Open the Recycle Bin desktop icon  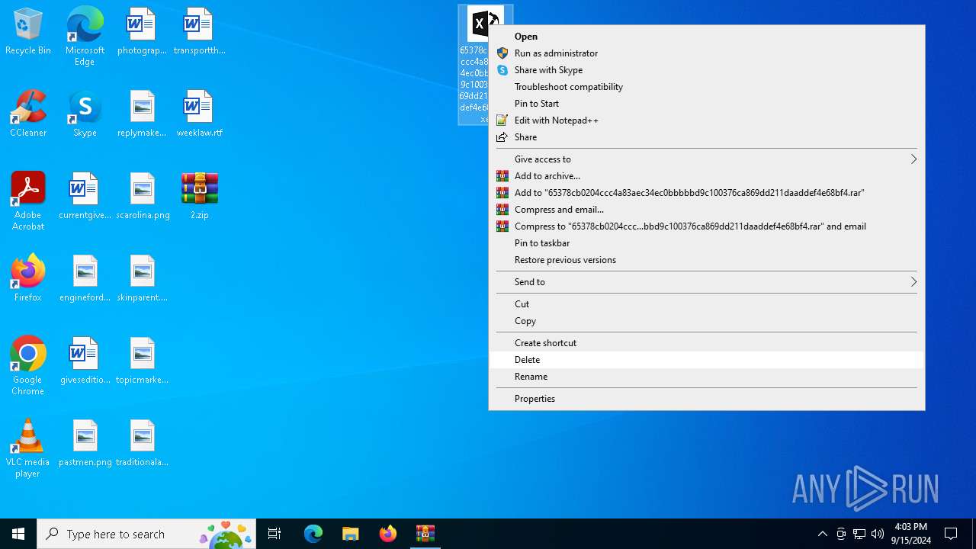coord(27,30)
